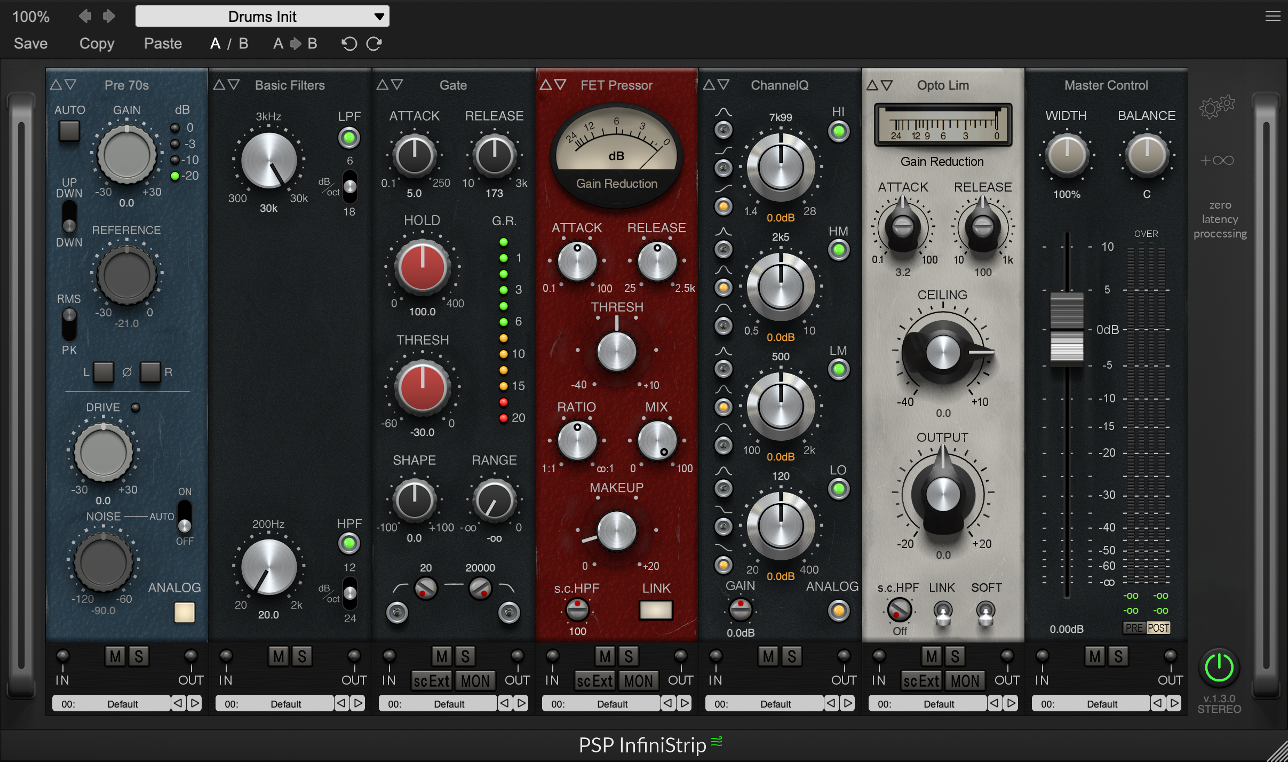Click the Gate THRESH red knob
1288x762 pixels.
422,387
